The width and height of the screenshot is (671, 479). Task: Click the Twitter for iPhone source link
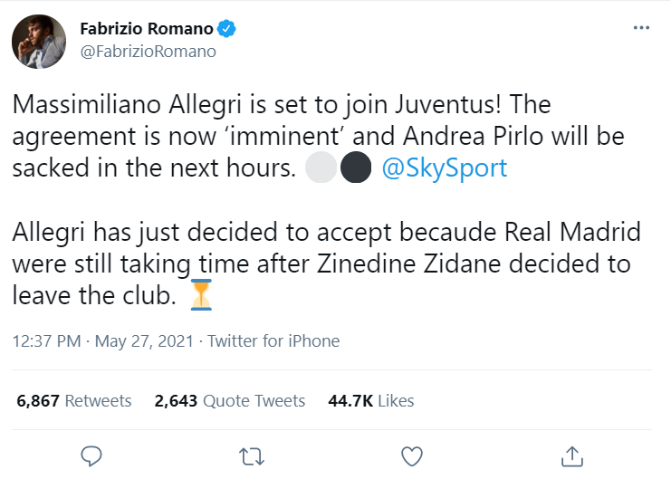[x=273, y=341]
